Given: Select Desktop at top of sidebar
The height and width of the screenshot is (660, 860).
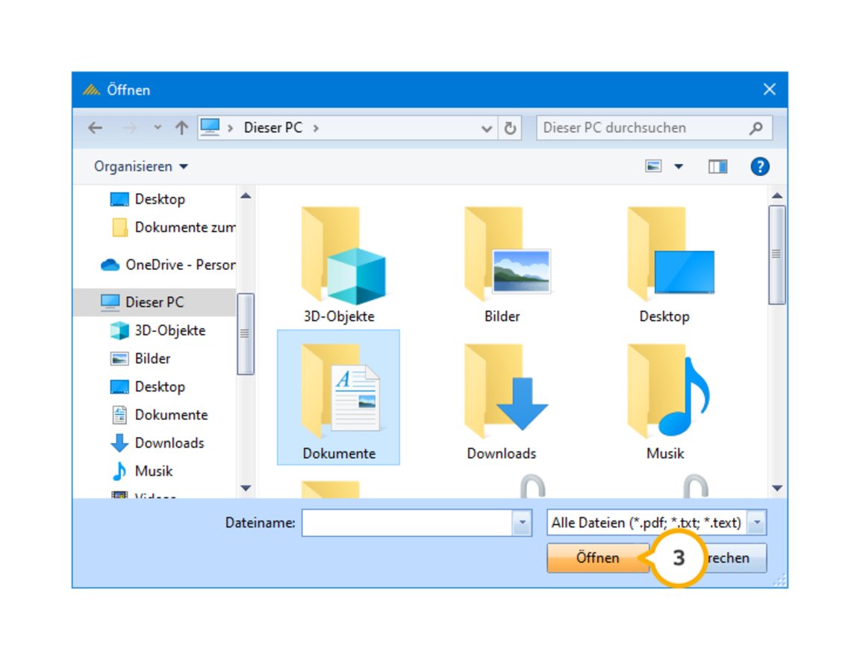Looking at the screenshot, I should pyautogui.click(x=147, y=199).
